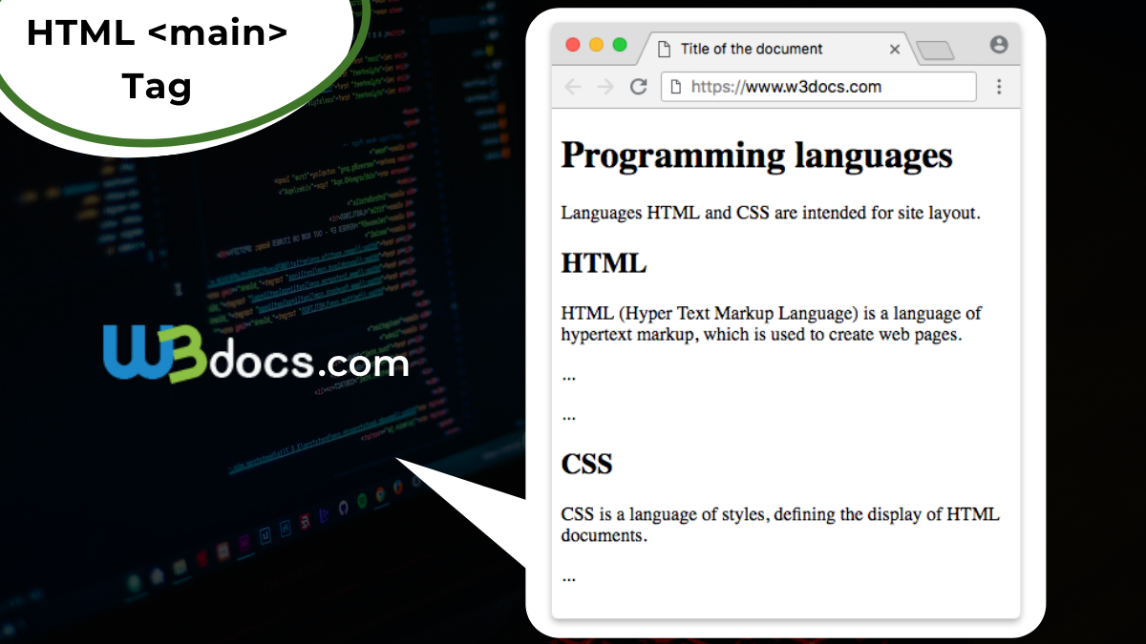Click the back navigation arrow
1146x644 pixels.
coord(572,86)
